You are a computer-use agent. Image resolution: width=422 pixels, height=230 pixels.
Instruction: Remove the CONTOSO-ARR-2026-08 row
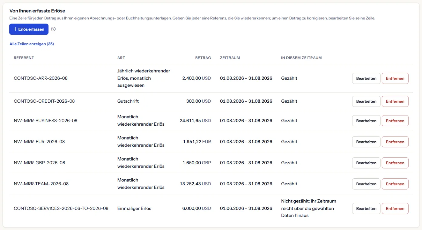point(395,78)
